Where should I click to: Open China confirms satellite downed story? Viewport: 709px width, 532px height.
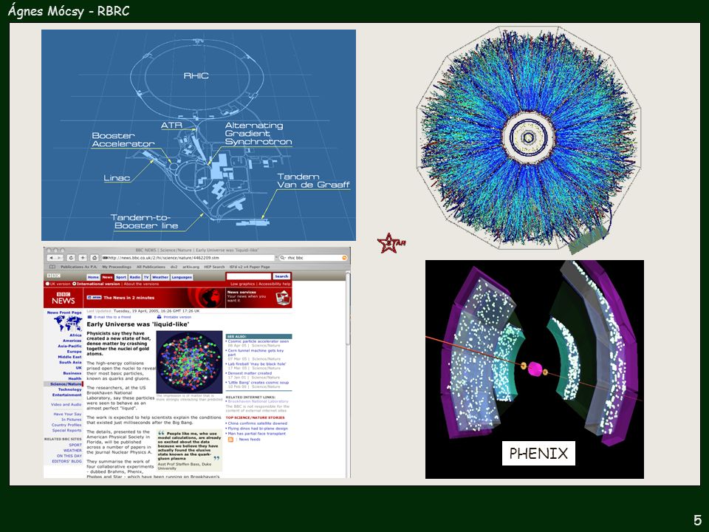(257, 423)
